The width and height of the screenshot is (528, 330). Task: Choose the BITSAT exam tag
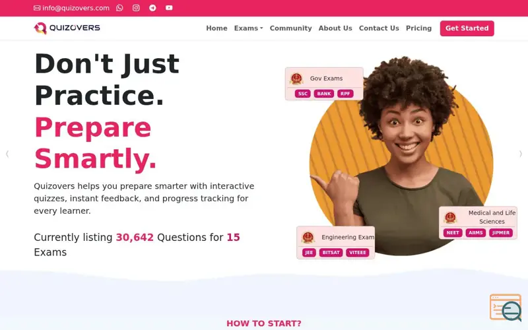(x=331, y=253)
